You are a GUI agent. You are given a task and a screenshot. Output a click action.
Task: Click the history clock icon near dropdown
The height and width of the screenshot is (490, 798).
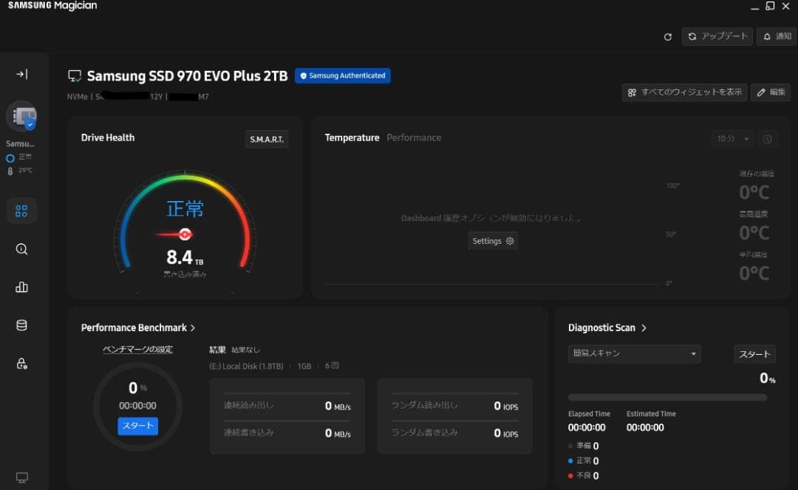click(768, 139)
